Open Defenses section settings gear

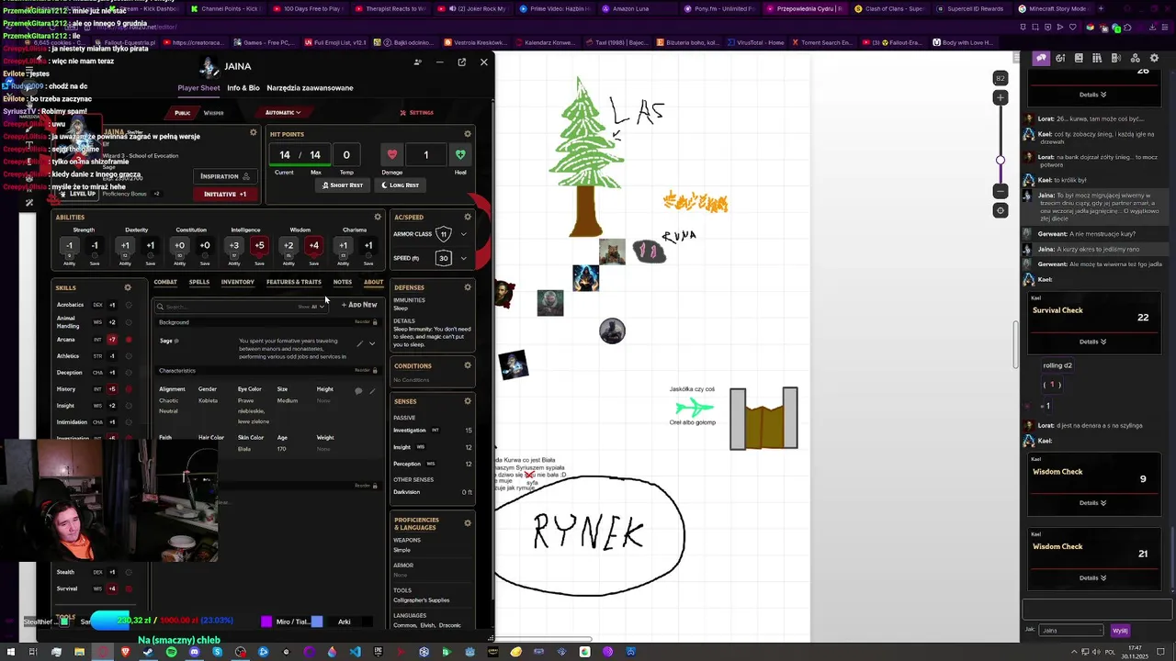tap(468, 287)
